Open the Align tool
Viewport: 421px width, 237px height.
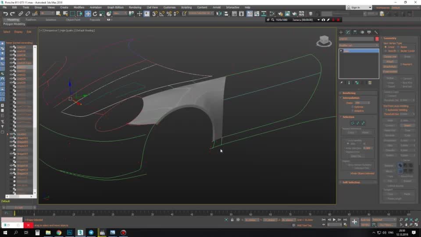coord(226,14)
